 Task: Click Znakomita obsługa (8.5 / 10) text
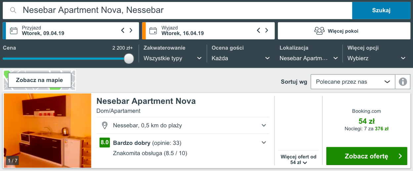[150, 153]
